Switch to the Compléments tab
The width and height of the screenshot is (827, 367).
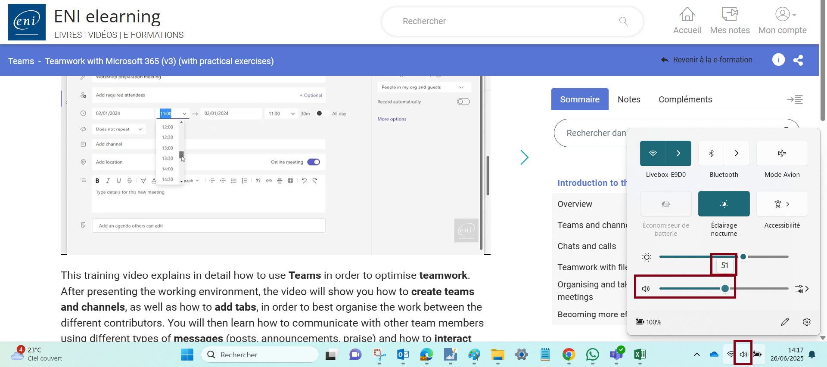pyautogui.click(x=685, y=99)
